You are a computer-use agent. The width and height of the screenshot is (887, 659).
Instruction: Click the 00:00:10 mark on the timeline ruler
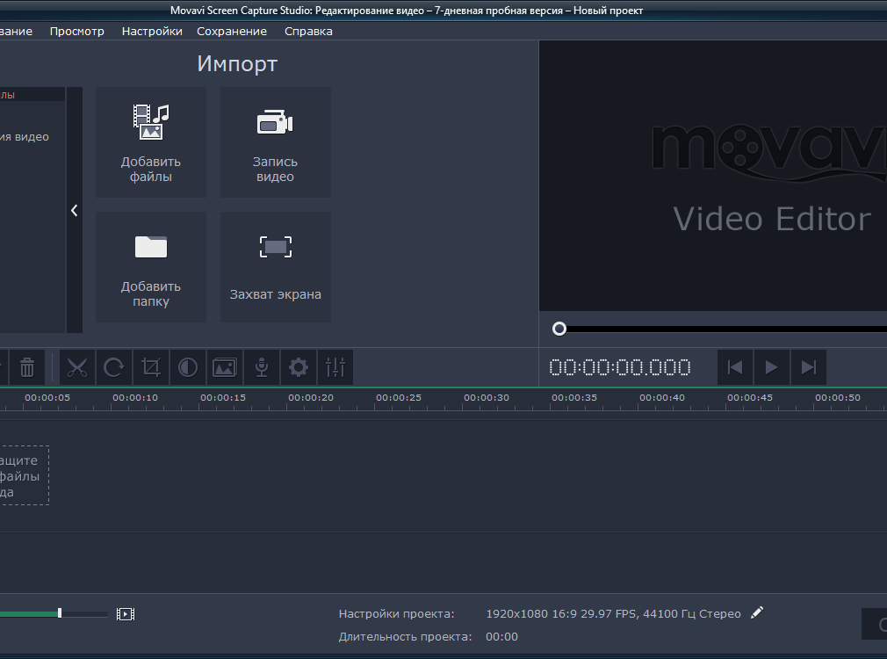click(x=135, y=397)
